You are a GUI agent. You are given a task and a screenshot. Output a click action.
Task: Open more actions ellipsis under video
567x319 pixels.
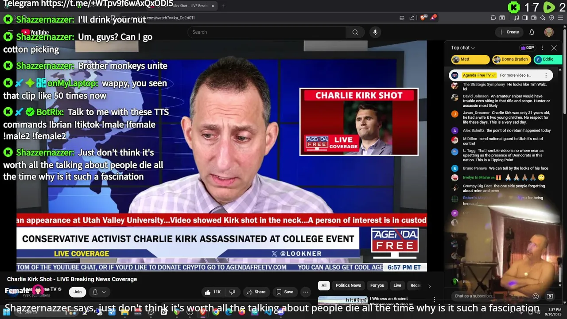click(x=305, y=292)
